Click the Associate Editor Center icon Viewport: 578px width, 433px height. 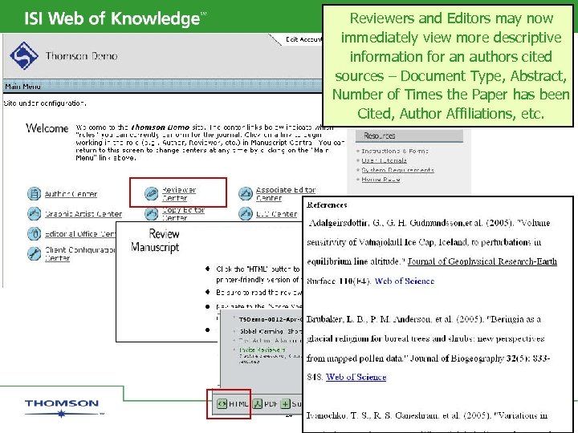click(246, 194)
